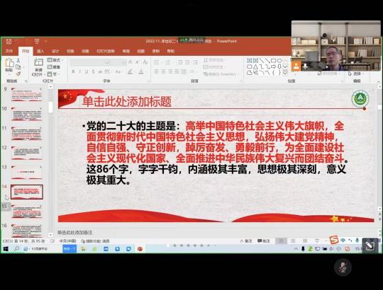Image resolution: width=383 pixels, height=290 pixels.
Task: Toggle Bold formatting
Action: pos(73,71)
